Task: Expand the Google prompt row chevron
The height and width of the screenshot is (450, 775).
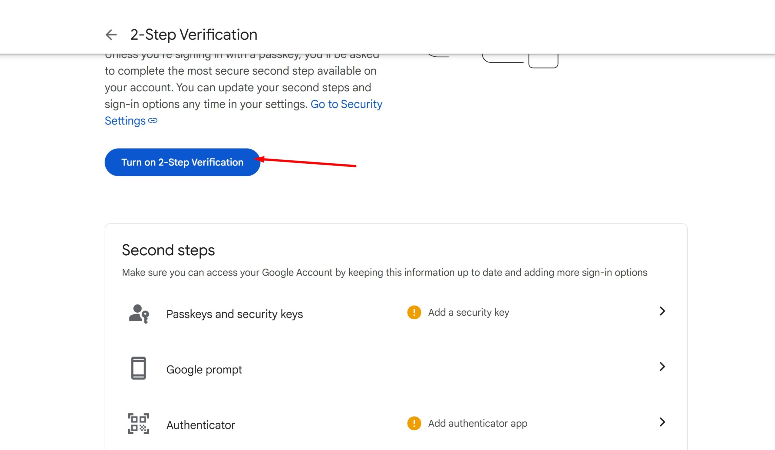Action: [x=662, y=367]
